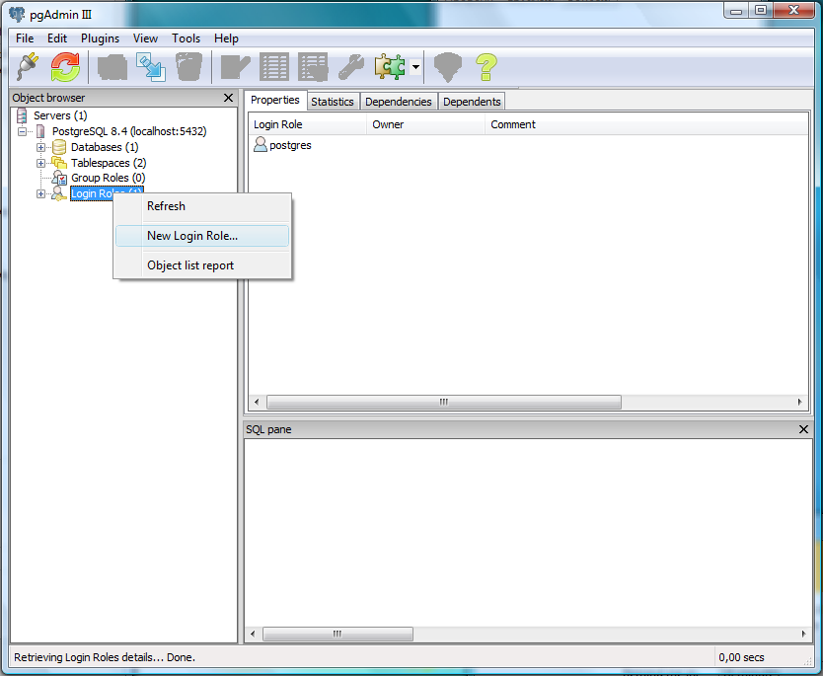This screenshot has width=823, height=676.
Task: Click SQL pane scroll left arrow
Action: tap(253, 634)
